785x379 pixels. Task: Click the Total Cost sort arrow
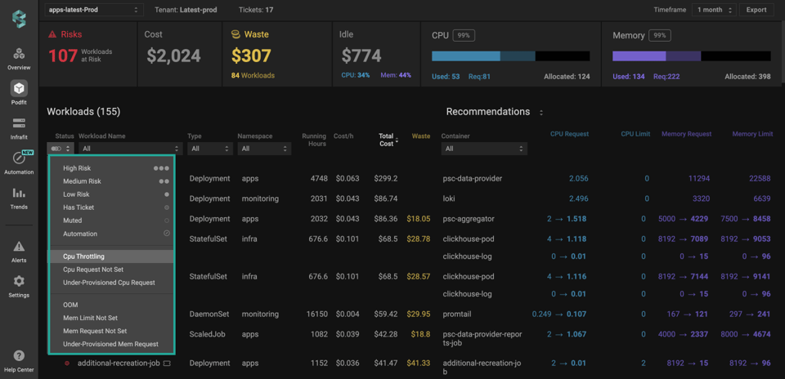tap(397, 141)
